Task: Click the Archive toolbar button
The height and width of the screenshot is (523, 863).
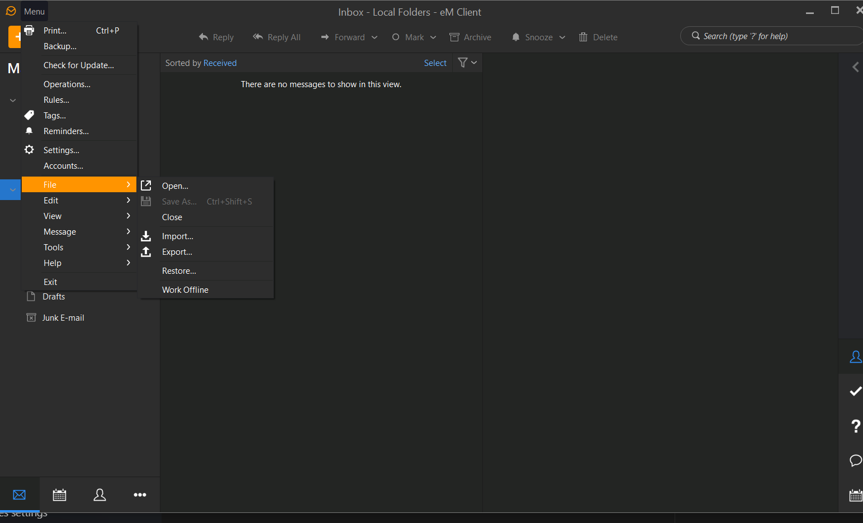Action: [471, 37]
